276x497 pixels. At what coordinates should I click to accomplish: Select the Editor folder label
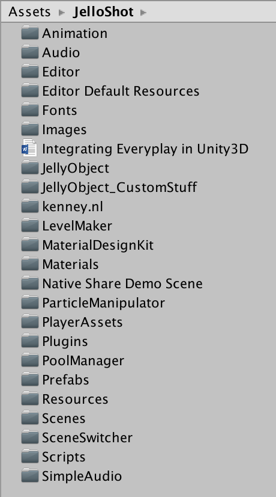tap(61, 72)
